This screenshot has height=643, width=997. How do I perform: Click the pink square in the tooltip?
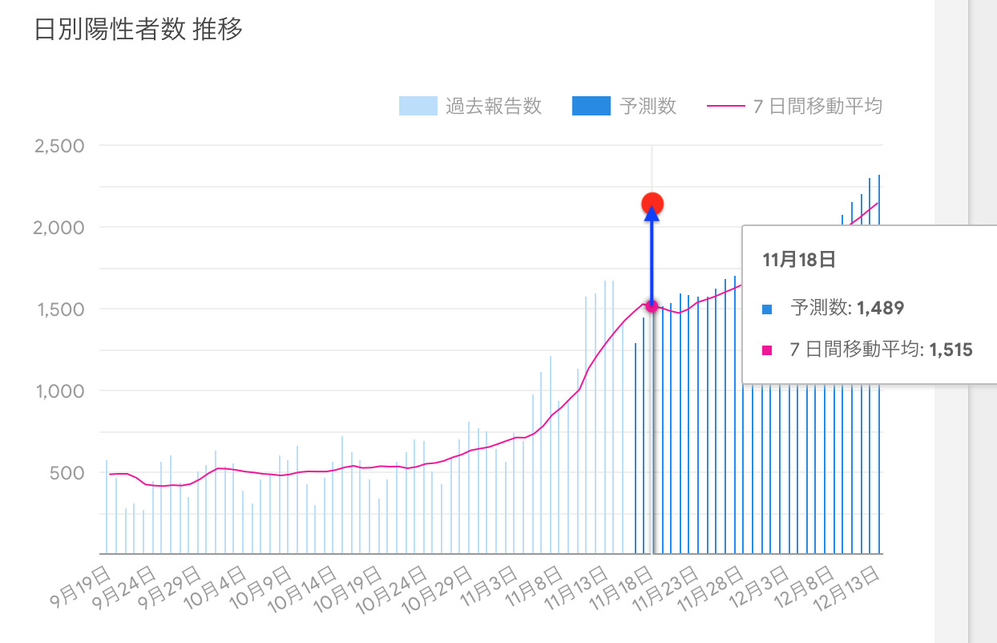click(x=767, y=350)
